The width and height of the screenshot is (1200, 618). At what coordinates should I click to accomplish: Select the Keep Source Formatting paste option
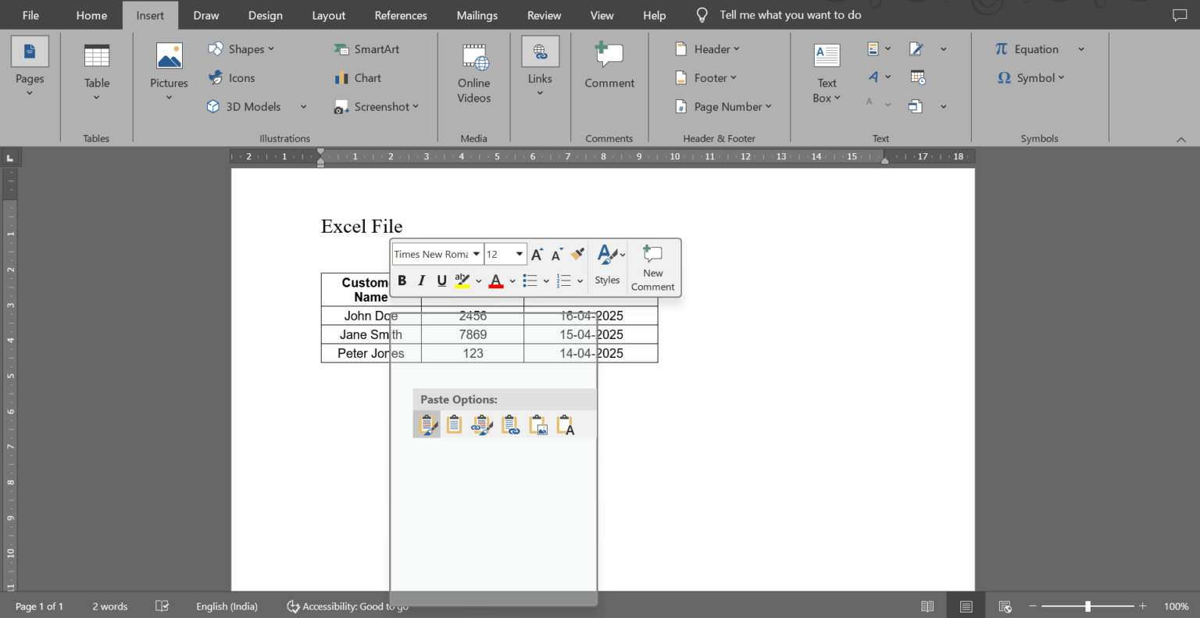(427, 424)
